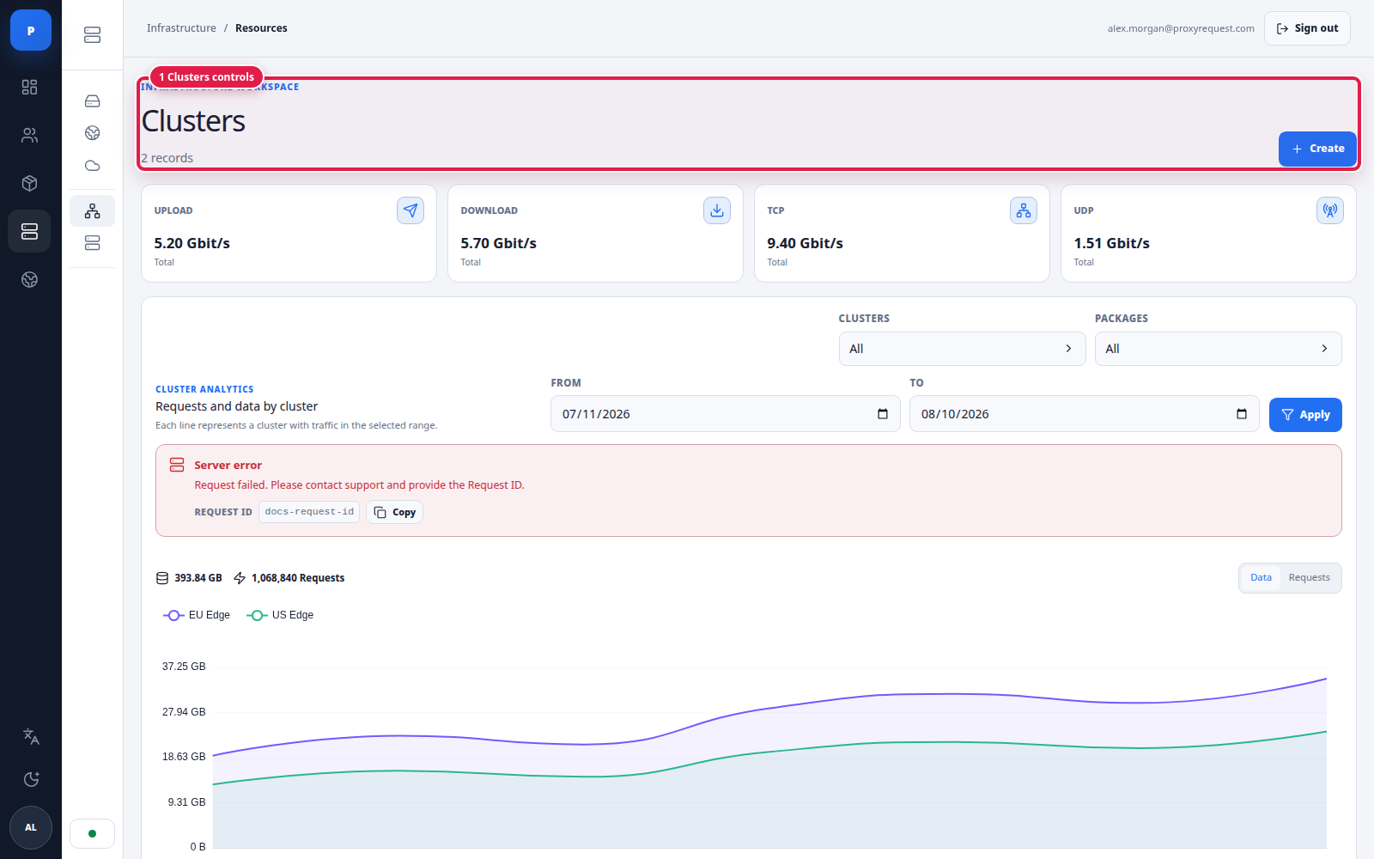Open the users icon in left sidebar
The image size is (1374, 859).
coord(29,135)
